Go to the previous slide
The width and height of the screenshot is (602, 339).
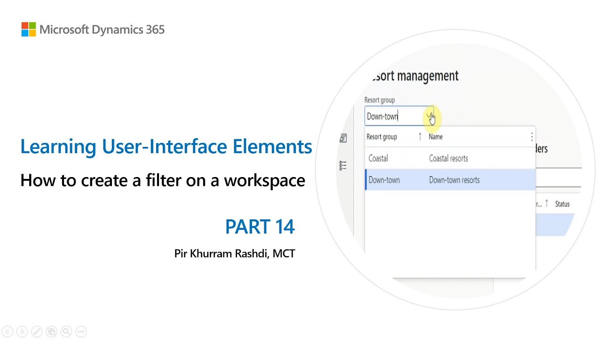coord(7,331)
